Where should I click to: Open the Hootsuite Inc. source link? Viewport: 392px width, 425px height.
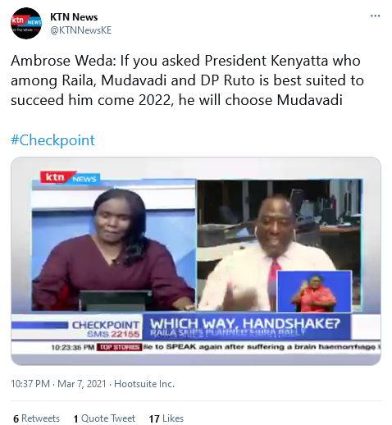tap(144, 384)
